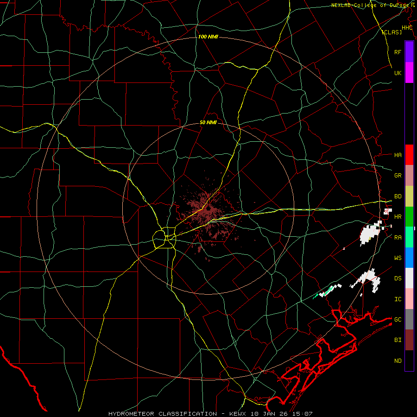Click the UK magenta legend swatch
417x417 pixels.
(x=409, y=73)
